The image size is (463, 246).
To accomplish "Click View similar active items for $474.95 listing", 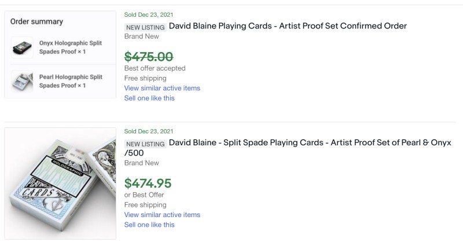I will tap(162, 215).
